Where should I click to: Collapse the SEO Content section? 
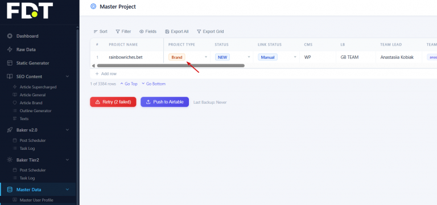[67, 76]
